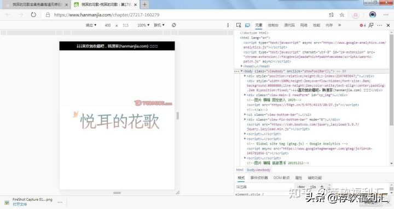Viewport: 394px width, 209px height.
Task: Open the pink extension icon in toolbar
Action: click(356, 15)
